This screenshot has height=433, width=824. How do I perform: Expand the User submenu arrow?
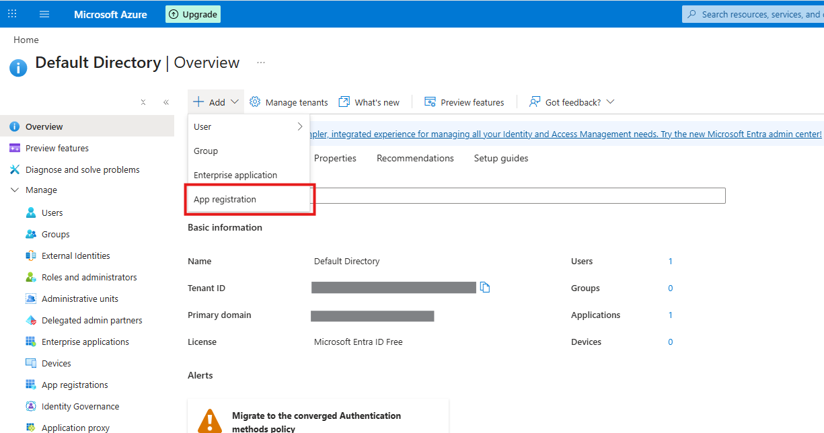(300, 126)
